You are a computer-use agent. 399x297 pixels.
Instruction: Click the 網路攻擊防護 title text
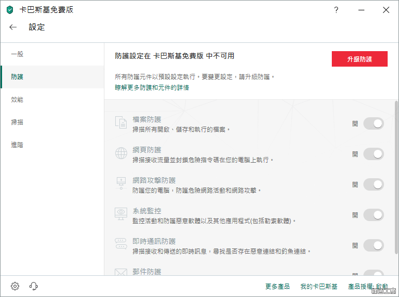point(154,181)
